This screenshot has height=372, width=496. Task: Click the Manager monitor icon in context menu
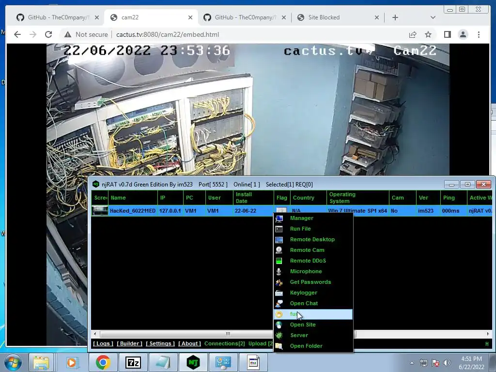point(279,218)
